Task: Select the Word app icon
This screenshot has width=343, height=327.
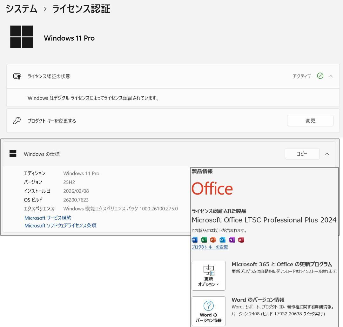Action: click(194, 240)
